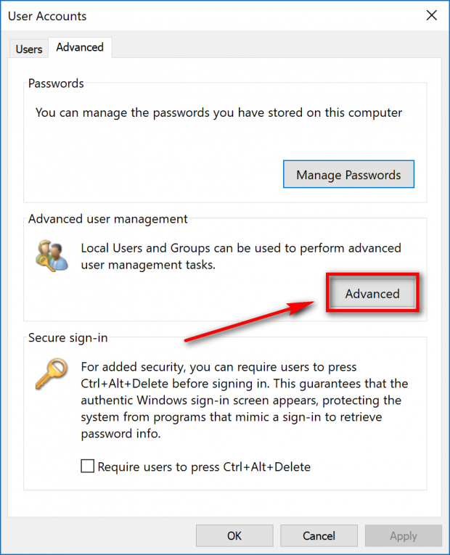Click the 'Require users to press Ctrl+Alt+Delete' label text
Screen dimensions: 450x555
tap(204, 467)
